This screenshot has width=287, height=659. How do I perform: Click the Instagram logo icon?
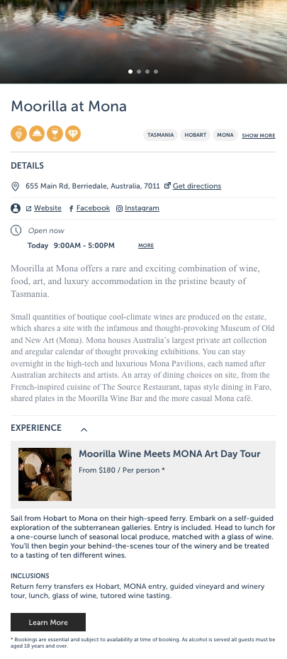pyautogui.click(x=119, y=208)
